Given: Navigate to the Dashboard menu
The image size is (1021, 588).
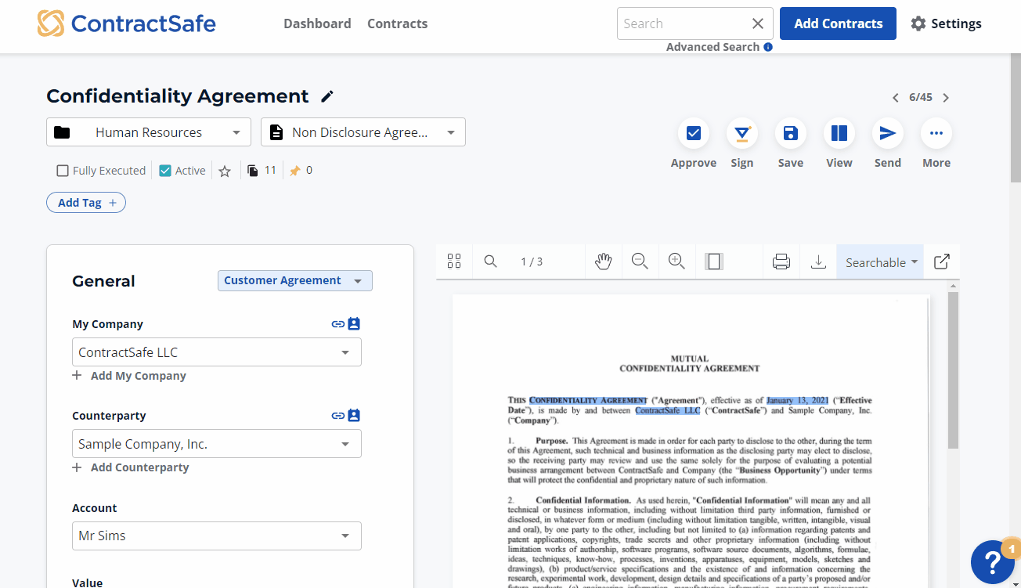Looking at the screenshot, I should tap(317, 23).
